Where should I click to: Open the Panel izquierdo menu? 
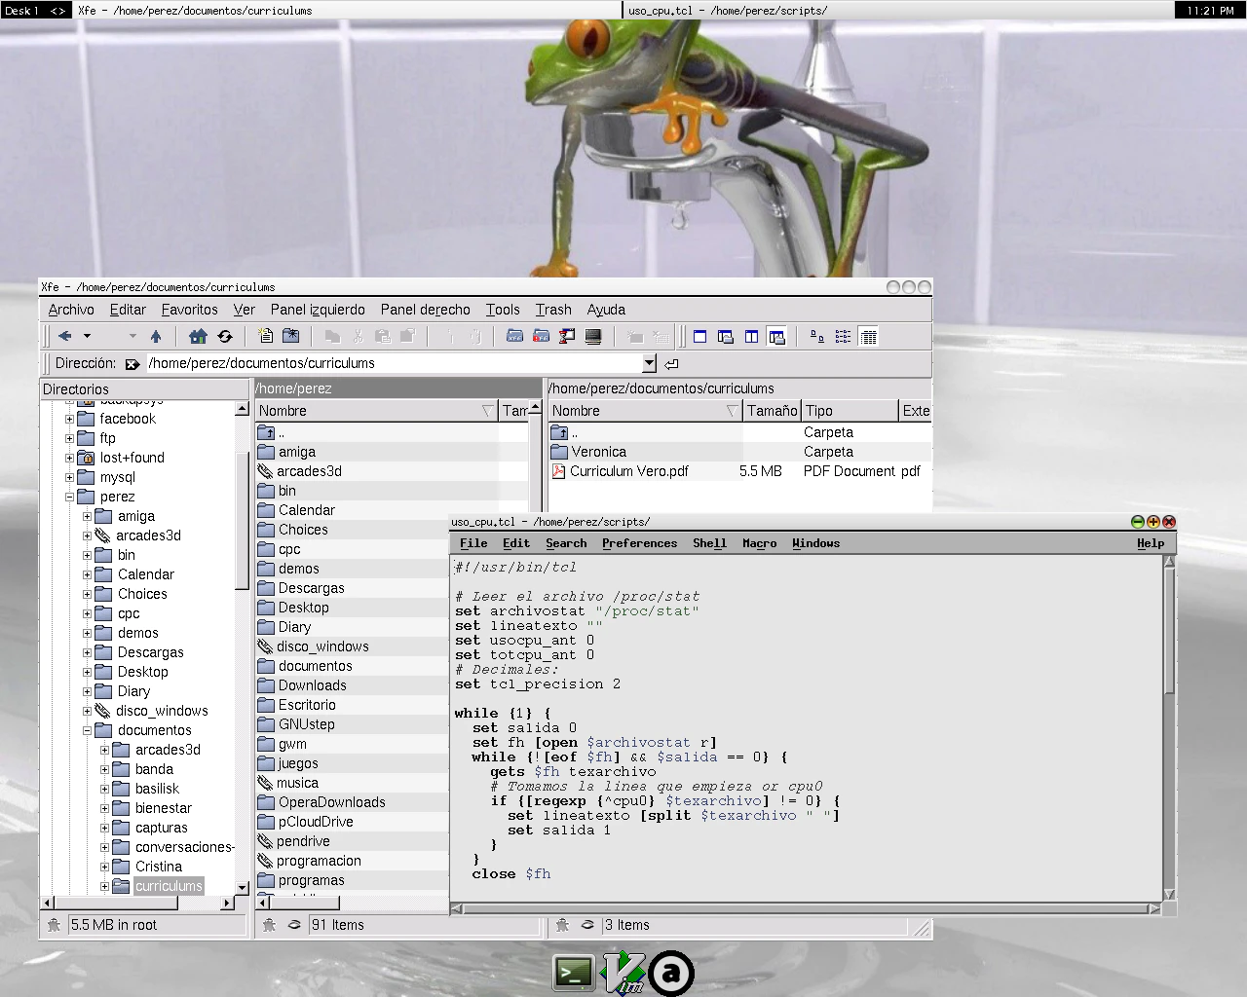[318, 310]
